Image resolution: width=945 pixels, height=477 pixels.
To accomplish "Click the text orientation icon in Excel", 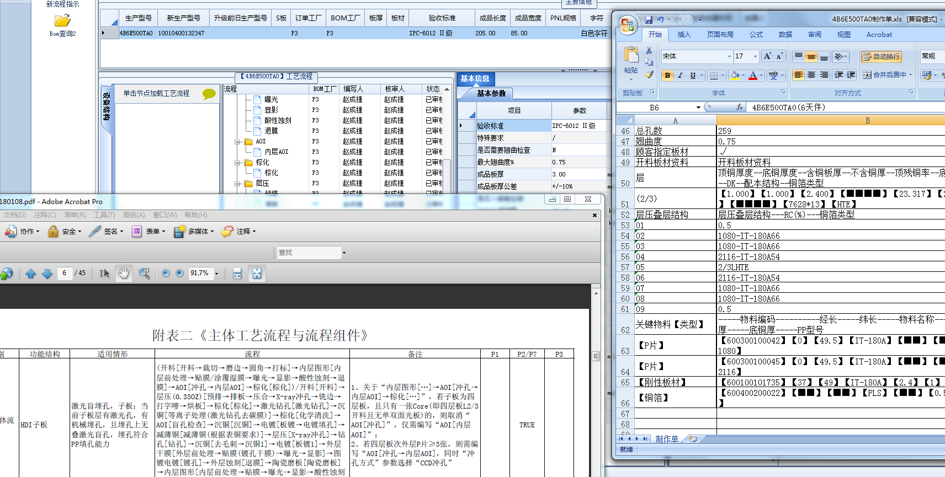I will pyautogui.click(x=839, y=56).
